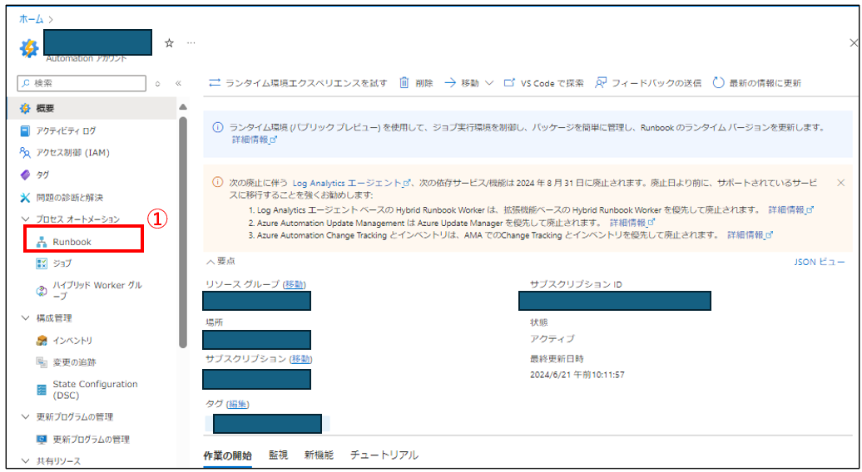Collapse the 構成管理 section
Screen dimensions: 862x472
[x=25, y=317]
